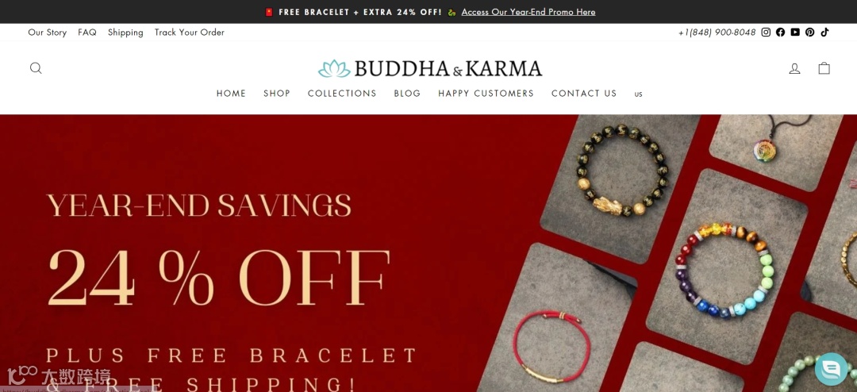The height and width of the screenshot is (392, 857).
Task: Expand the US country selector
Action: [638, 94]
